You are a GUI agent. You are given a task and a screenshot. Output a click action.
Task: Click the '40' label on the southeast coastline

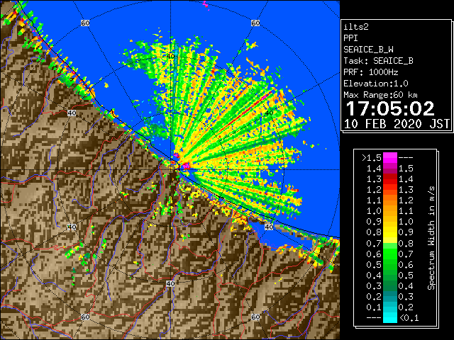click(x=270, y=227)
